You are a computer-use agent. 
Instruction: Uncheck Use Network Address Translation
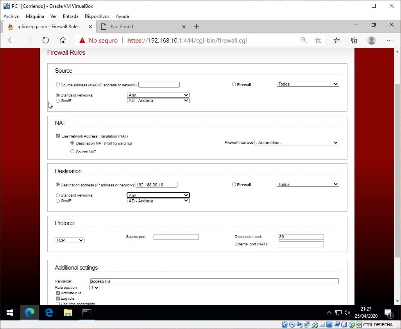[58, 136]
